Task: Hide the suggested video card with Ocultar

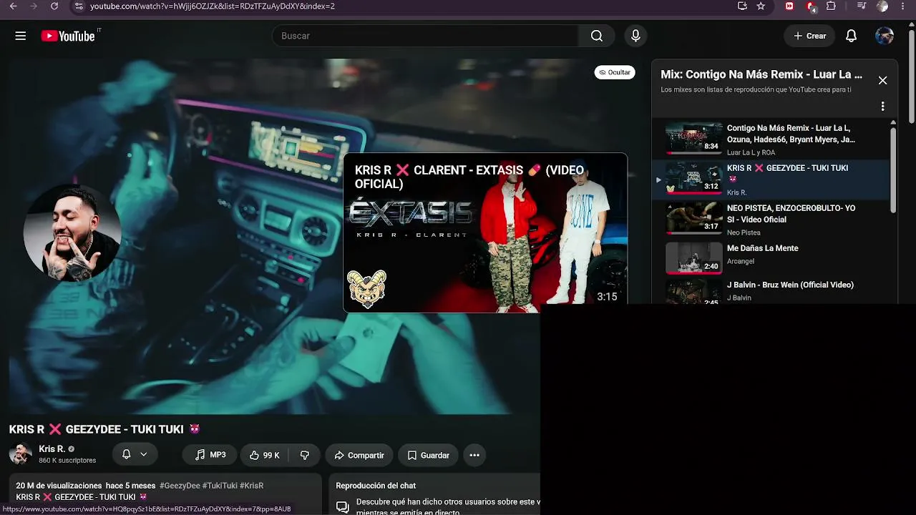Action: 615,72
